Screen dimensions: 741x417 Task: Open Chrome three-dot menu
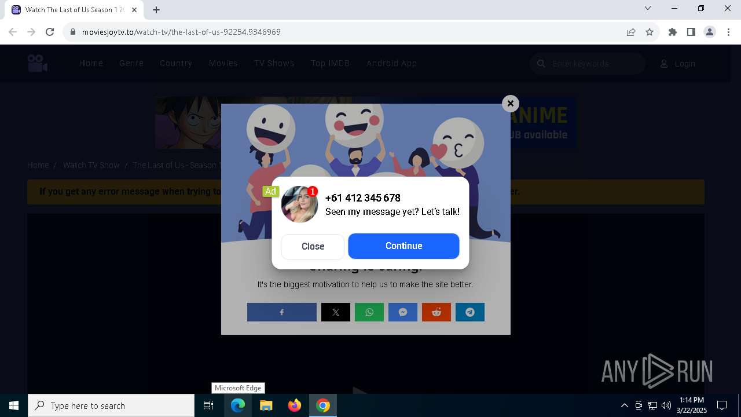728,32
